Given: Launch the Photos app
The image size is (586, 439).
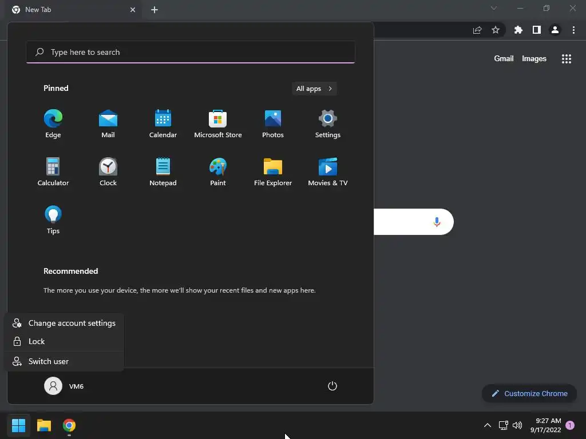Looking at the screenshot, I should 273,124.
